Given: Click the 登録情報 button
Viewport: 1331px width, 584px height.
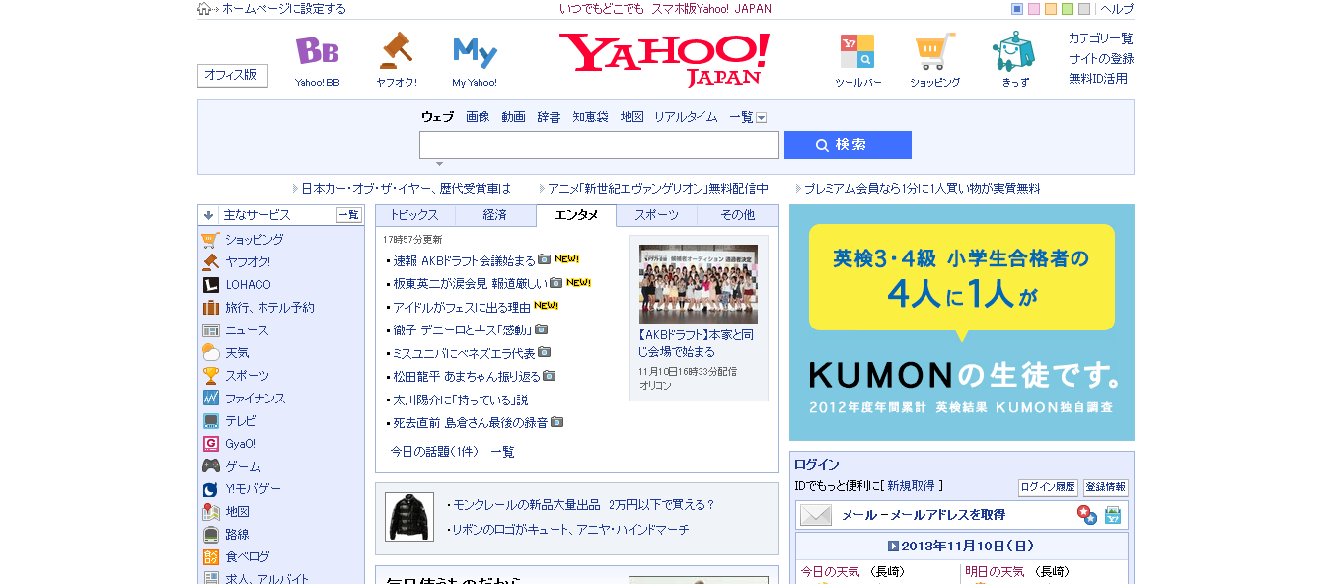Looking at the screenshot, I should point(1105,487).
